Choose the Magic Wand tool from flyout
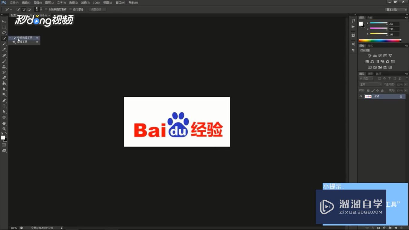The width and height of the screenshot is (409, 230). click(x=24, y=42)
